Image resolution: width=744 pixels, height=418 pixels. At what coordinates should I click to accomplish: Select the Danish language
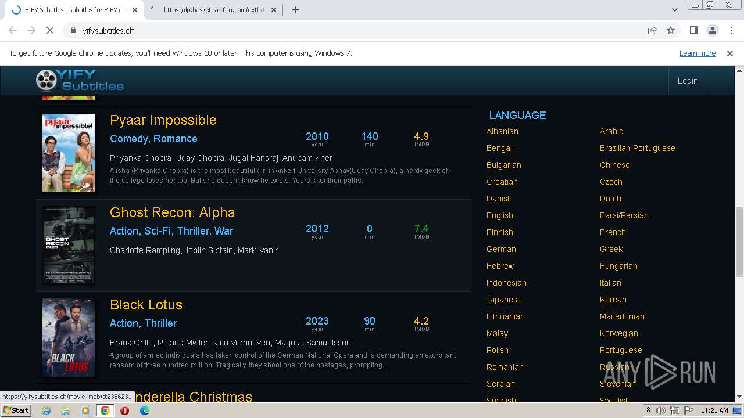(x=499, y=199)
